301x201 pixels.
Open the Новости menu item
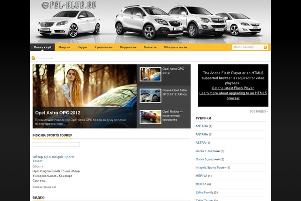(150, 47)
